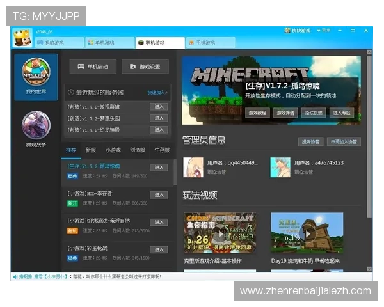Enter the 梦想乐园 recent server
384x307 pixels.
[159, 118]
